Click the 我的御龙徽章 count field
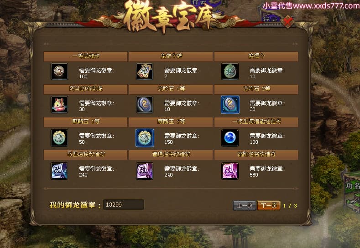 [124, 204]
